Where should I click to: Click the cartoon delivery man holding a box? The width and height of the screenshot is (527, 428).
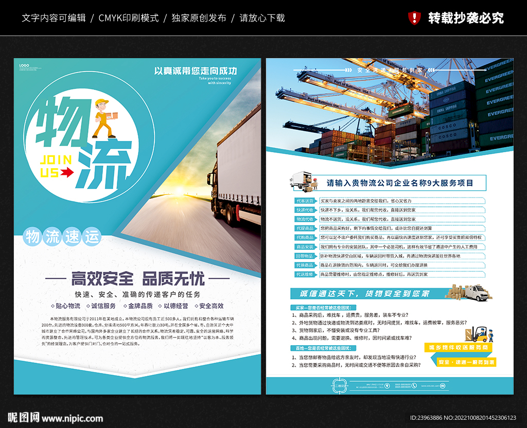pyautogui.click(x=105, y=119)
